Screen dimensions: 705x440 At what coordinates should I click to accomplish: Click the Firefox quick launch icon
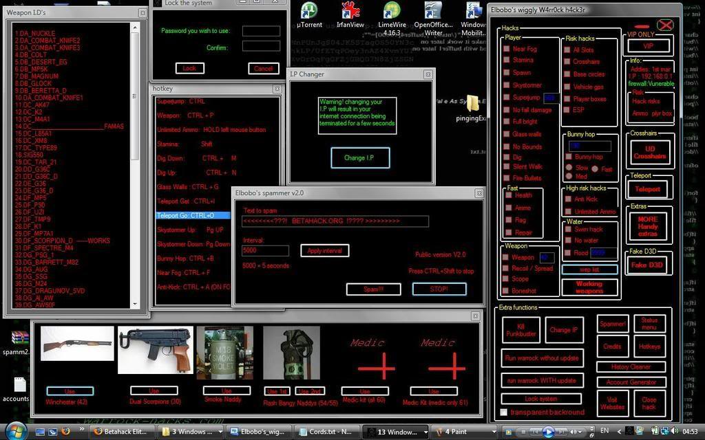(x=65, y=432)
